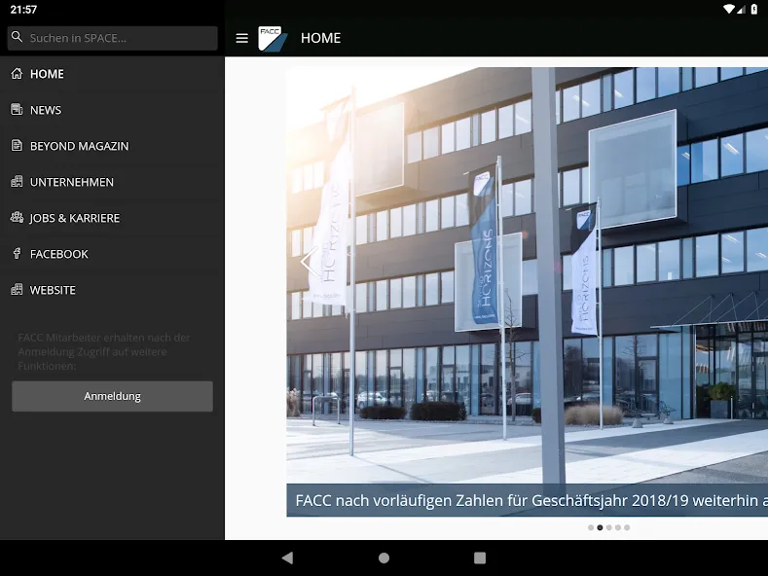Open the UNTERNEHMEN menu entry
The width and height of the screenshot is (768, 576).
click(x=112, y=182)
